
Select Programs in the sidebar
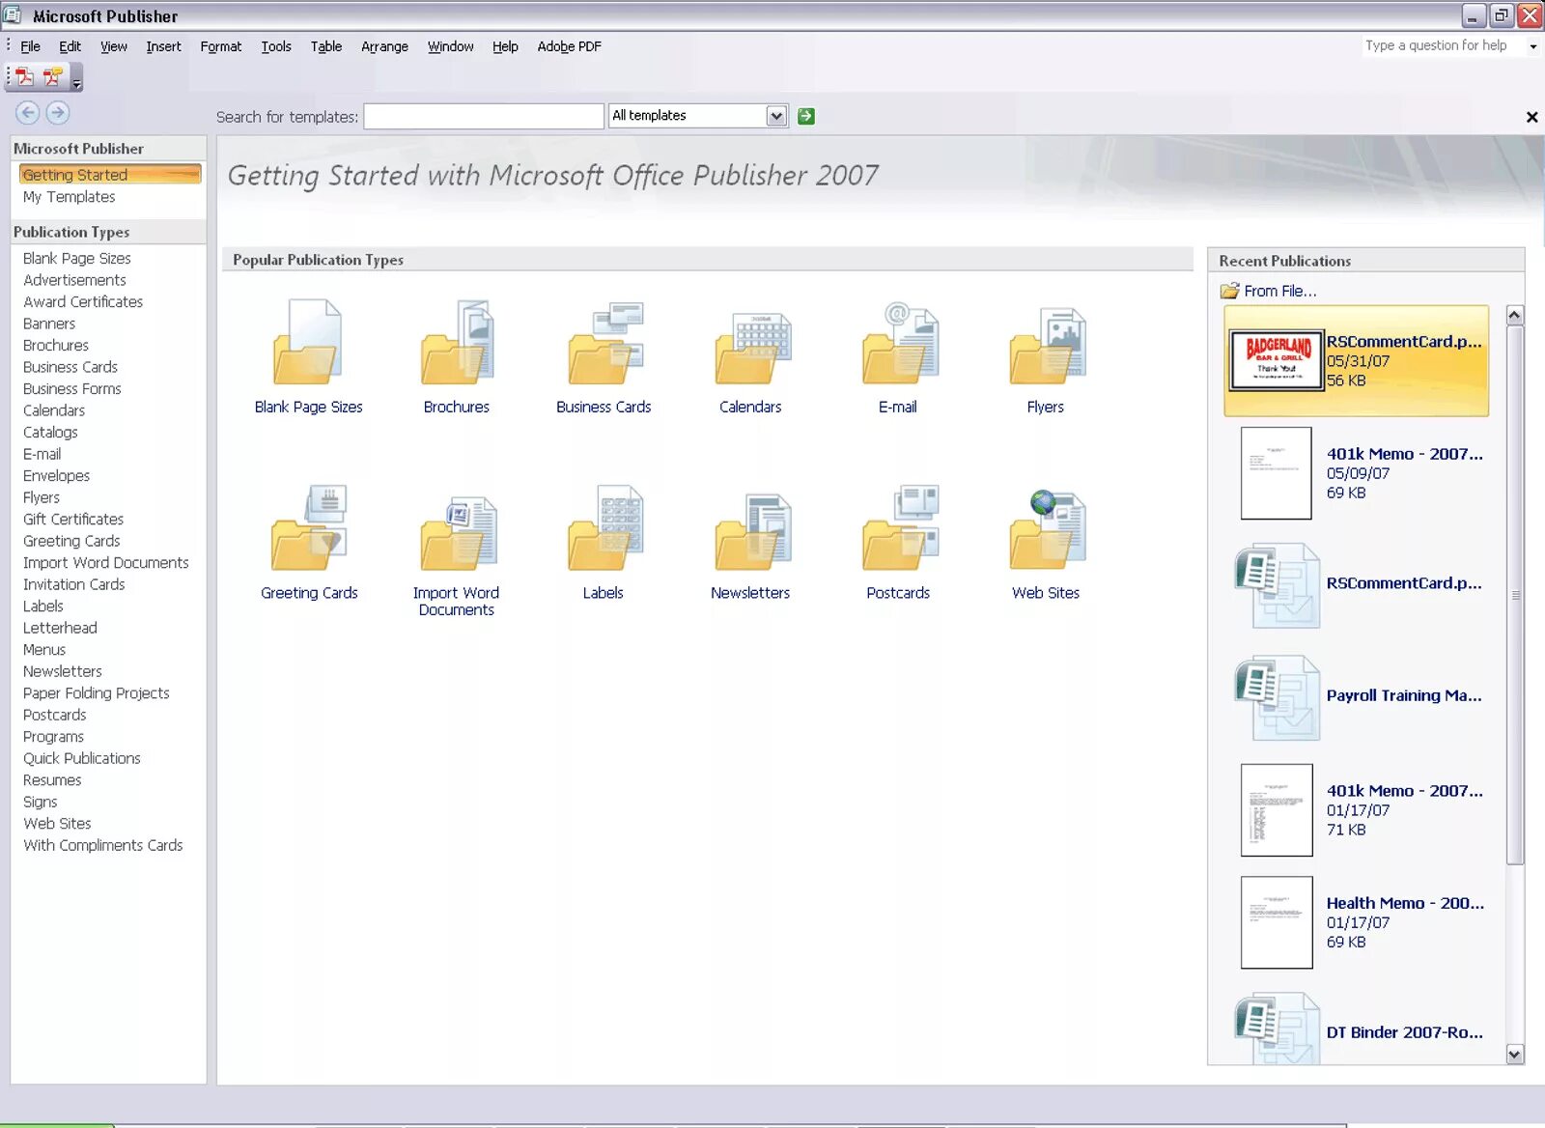[53, 737]
